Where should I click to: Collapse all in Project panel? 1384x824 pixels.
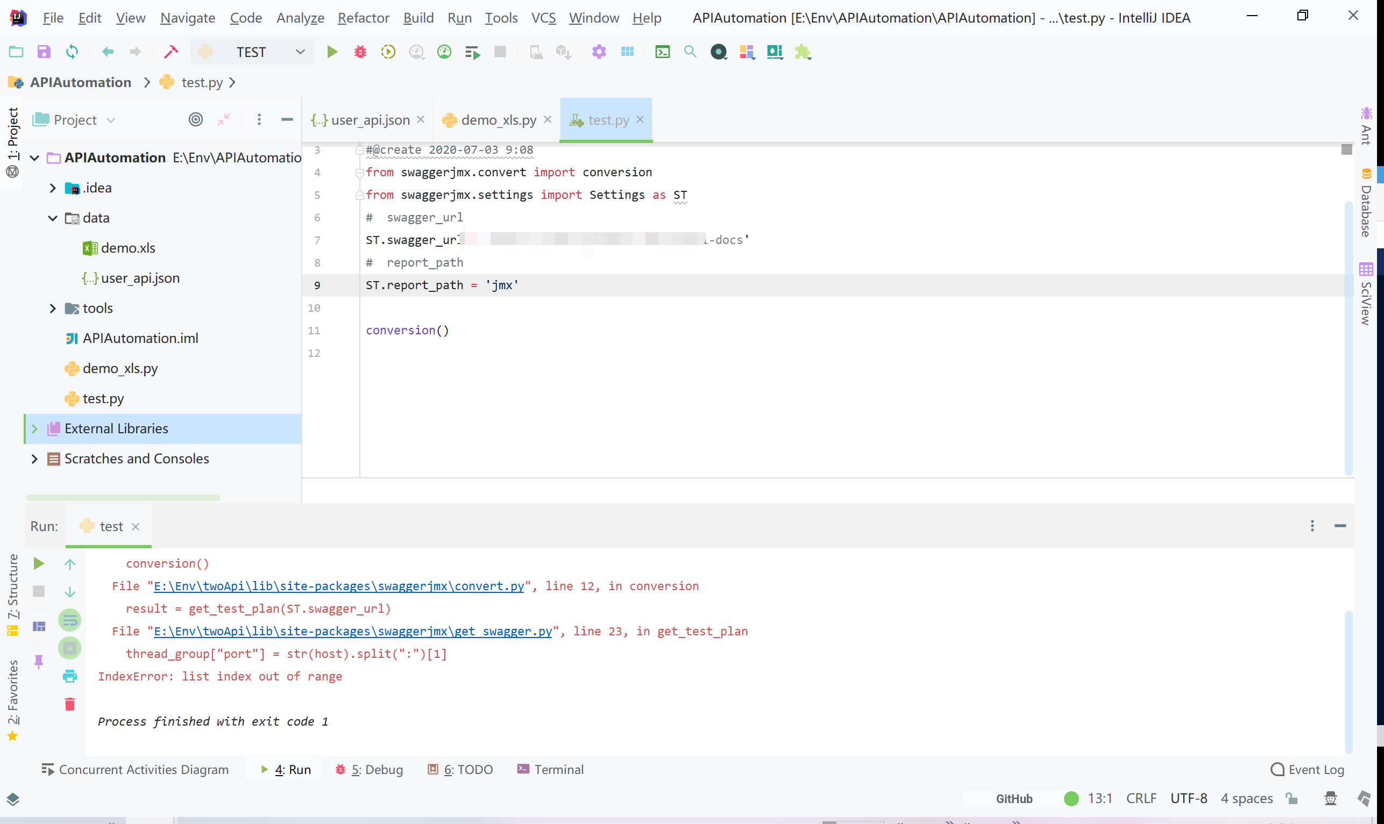tap(224, 119)
